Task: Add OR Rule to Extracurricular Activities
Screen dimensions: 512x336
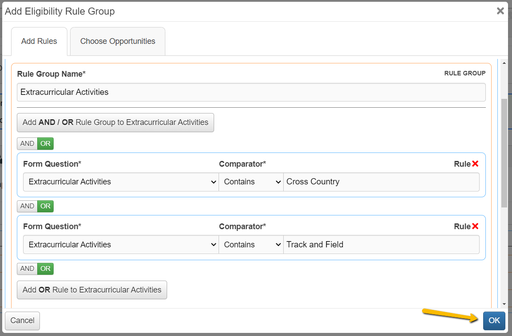Action: (x=92, y=289)
